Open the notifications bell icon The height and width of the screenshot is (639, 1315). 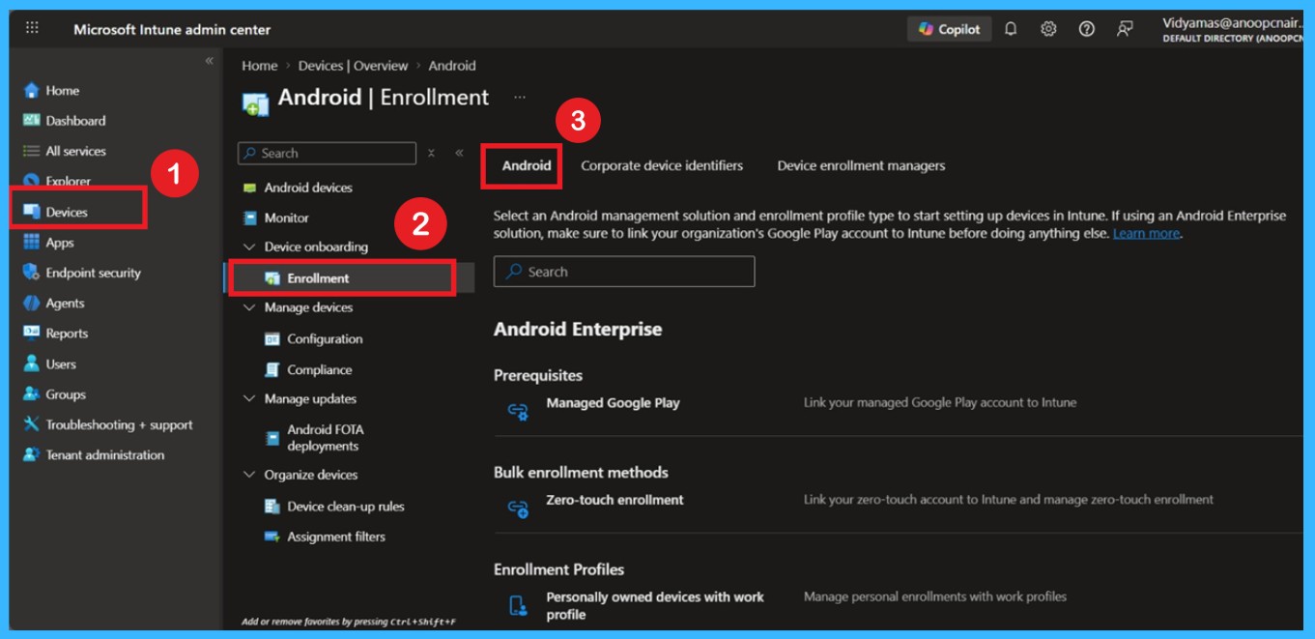1011,29
